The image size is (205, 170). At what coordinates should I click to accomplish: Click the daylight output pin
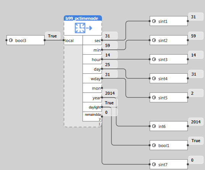click(x=102, y=107)
